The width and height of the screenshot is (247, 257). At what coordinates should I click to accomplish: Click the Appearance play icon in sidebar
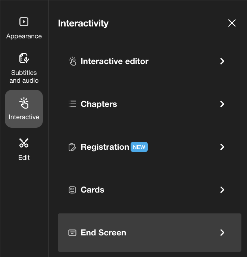24,22
